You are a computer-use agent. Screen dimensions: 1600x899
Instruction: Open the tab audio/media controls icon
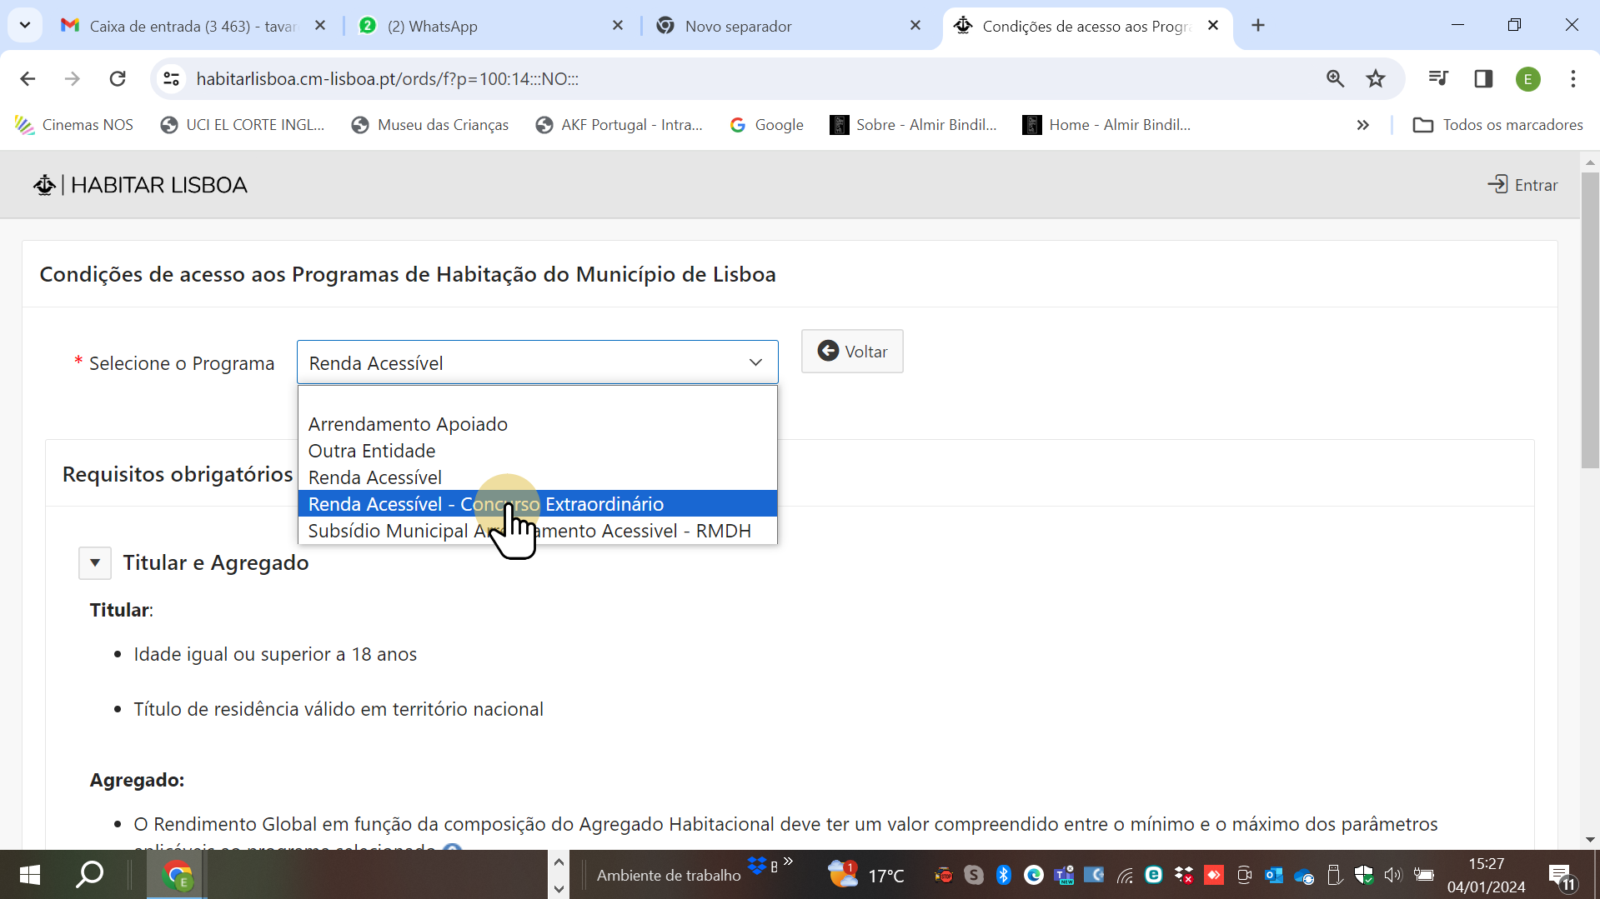pyautogui.click(x=1437, y=78)
